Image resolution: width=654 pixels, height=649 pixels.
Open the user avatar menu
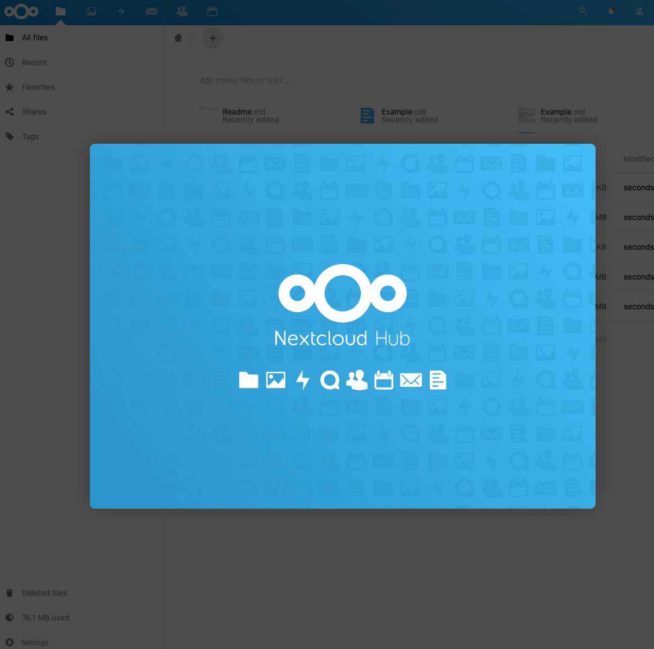[639, 11]
